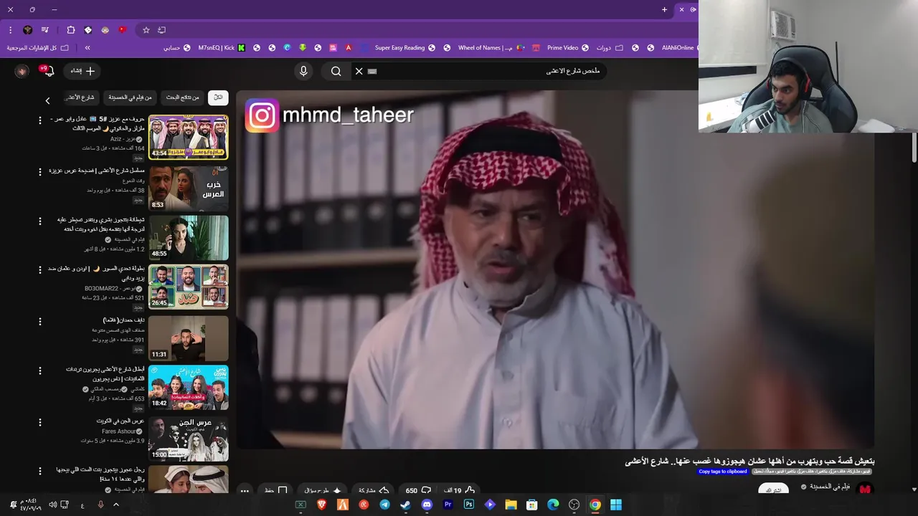
Task: Like the video with 19 ألف button
Action: pyautogui.click(x=460, y=490)
